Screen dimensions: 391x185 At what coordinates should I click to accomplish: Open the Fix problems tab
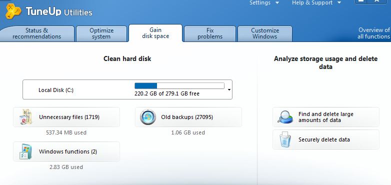tap(210, 33)
